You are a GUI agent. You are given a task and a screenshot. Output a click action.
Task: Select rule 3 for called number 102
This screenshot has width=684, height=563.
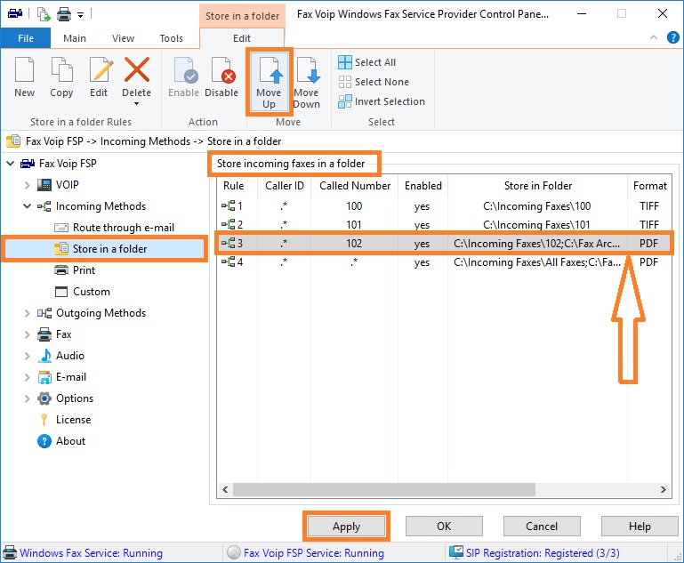444,244
